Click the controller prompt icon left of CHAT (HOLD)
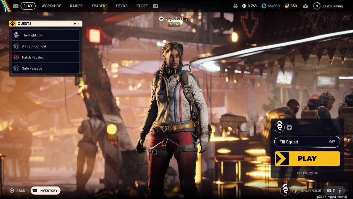 click(x=295, y=191)
